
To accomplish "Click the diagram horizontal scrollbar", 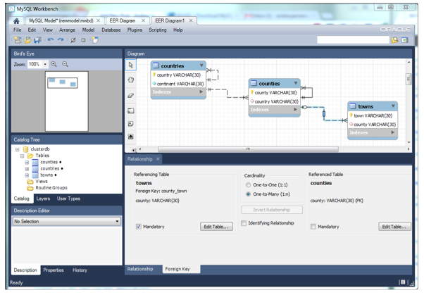I will pyautogui.click(x=248, y=149).
